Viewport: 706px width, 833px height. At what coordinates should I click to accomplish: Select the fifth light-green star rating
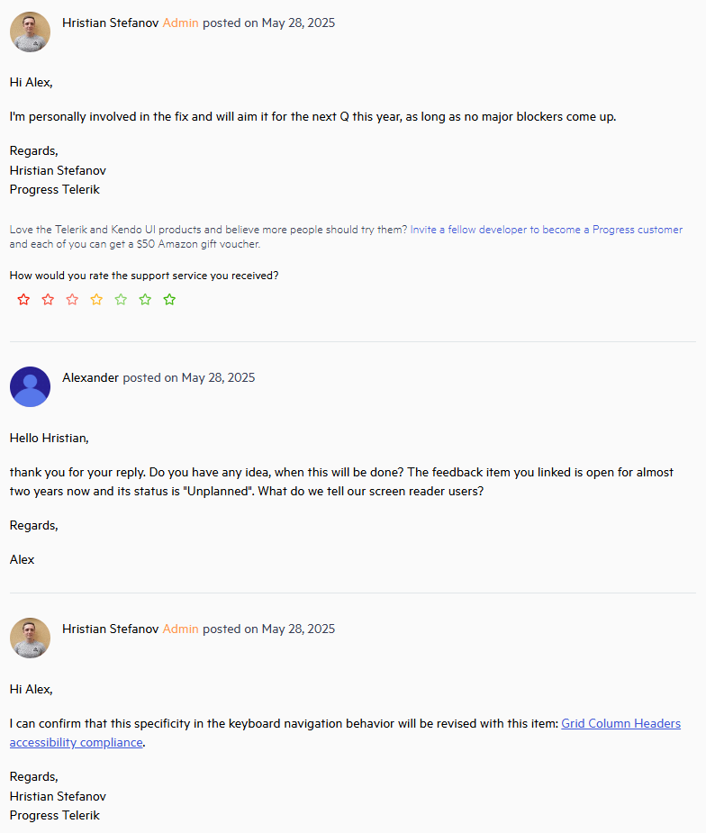pos(121,300)
